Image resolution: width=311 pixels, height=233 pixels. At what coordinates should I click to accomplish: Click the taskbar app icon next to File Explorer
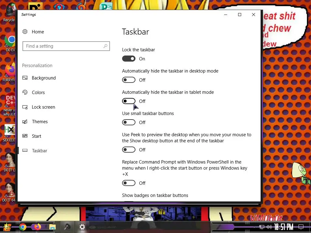pyautogui.click(x=67, y=227)
